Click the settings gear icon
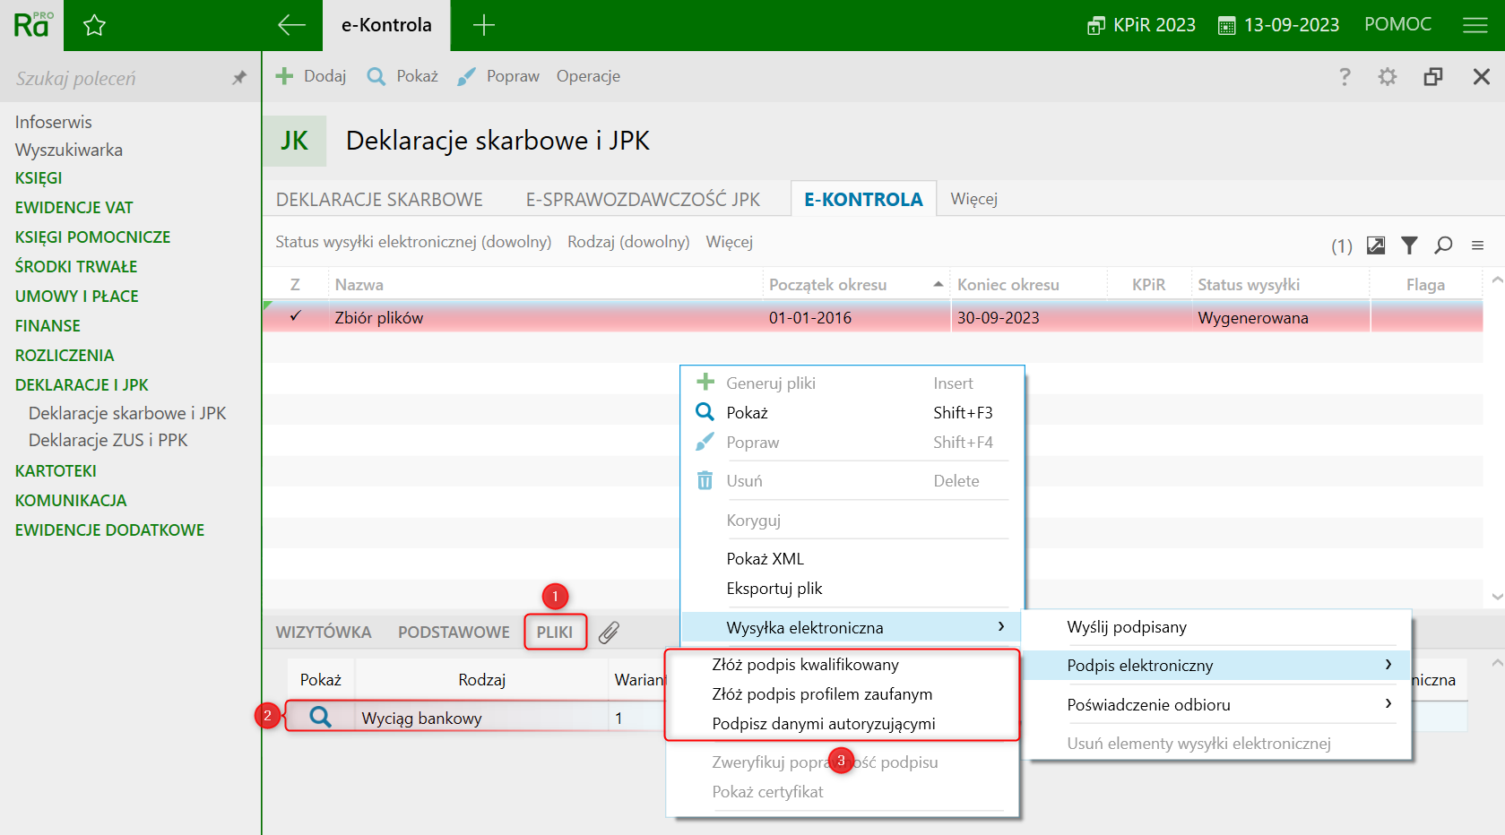1505x835 pixels. click(x=1387, y=77)
